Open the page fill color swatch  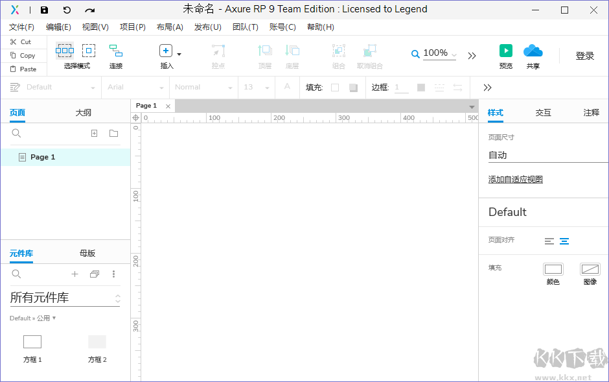553,269
